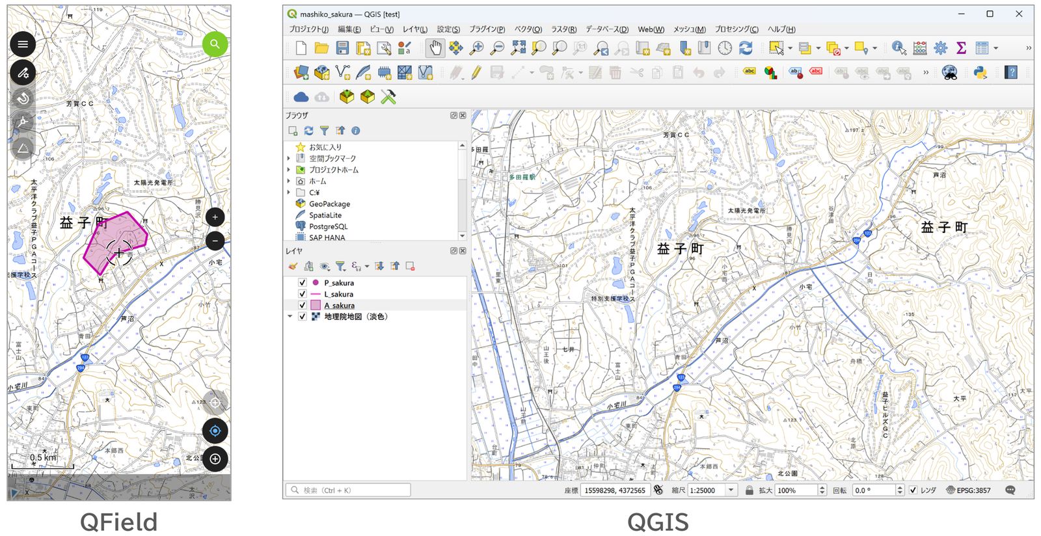Click the blue Refresh map arrows icon
Image resolution: width=1041 pixels, height=536 pixels.
point(746,47)
